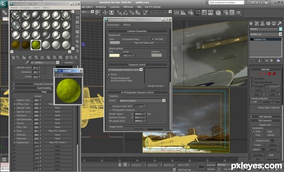This screenshot has width=284, height=172.
Task: Open the exposure control type dropdown
Action: point(141,69)
